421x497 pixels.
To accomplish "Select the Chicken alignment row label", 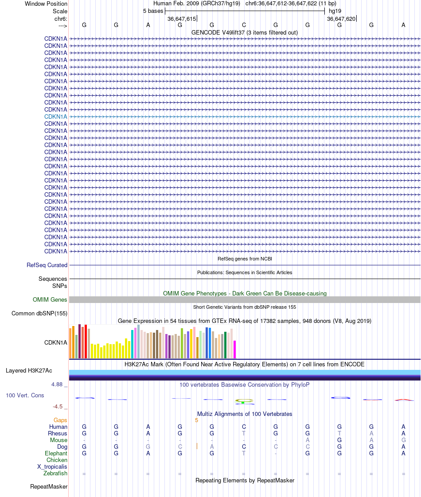I will coord(57,460).
